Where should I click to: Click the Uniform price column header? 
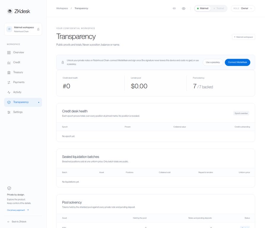click(244, 172)
